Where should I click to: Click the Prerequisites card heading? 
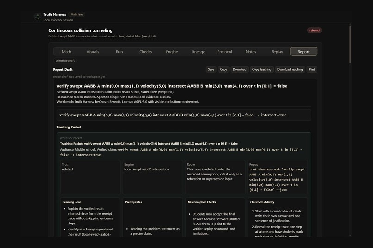click(x=133, y=202)
